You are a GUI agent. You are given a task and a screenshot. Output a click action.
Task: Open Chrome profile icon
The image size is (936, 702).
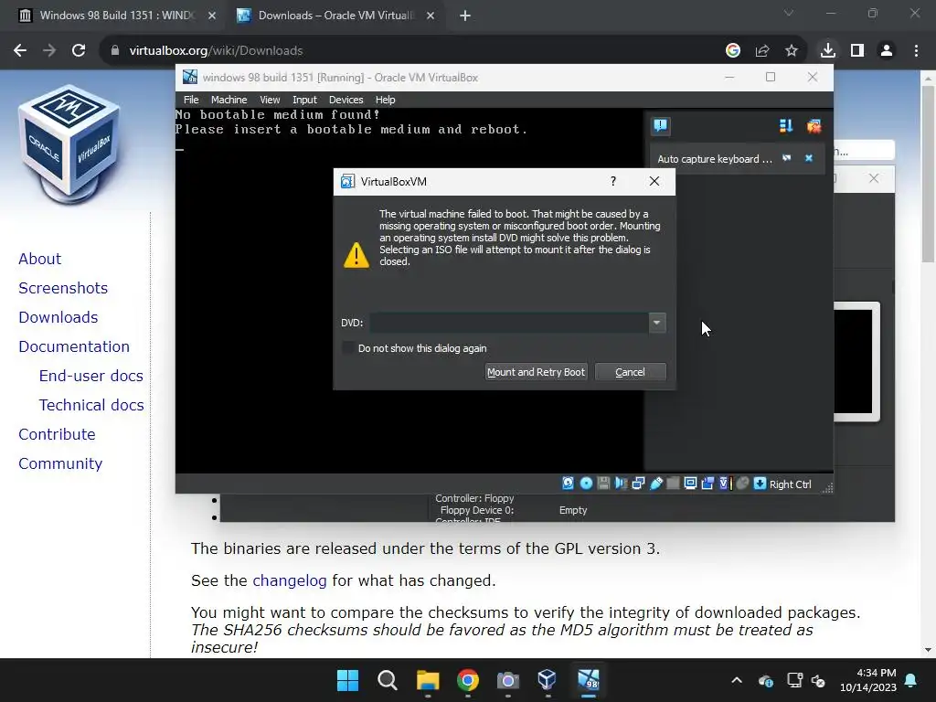click(x=887, y=51)
